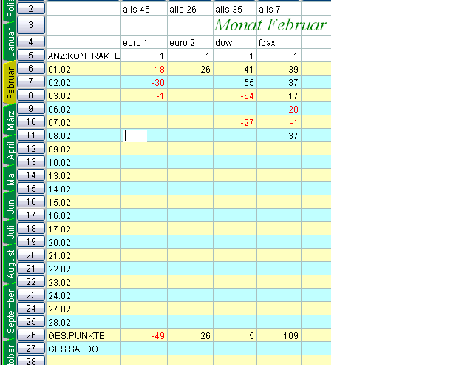Select the 'Monat Februar' title text
473x379 pixels.
pyautogui.click(x=270, y=24)
